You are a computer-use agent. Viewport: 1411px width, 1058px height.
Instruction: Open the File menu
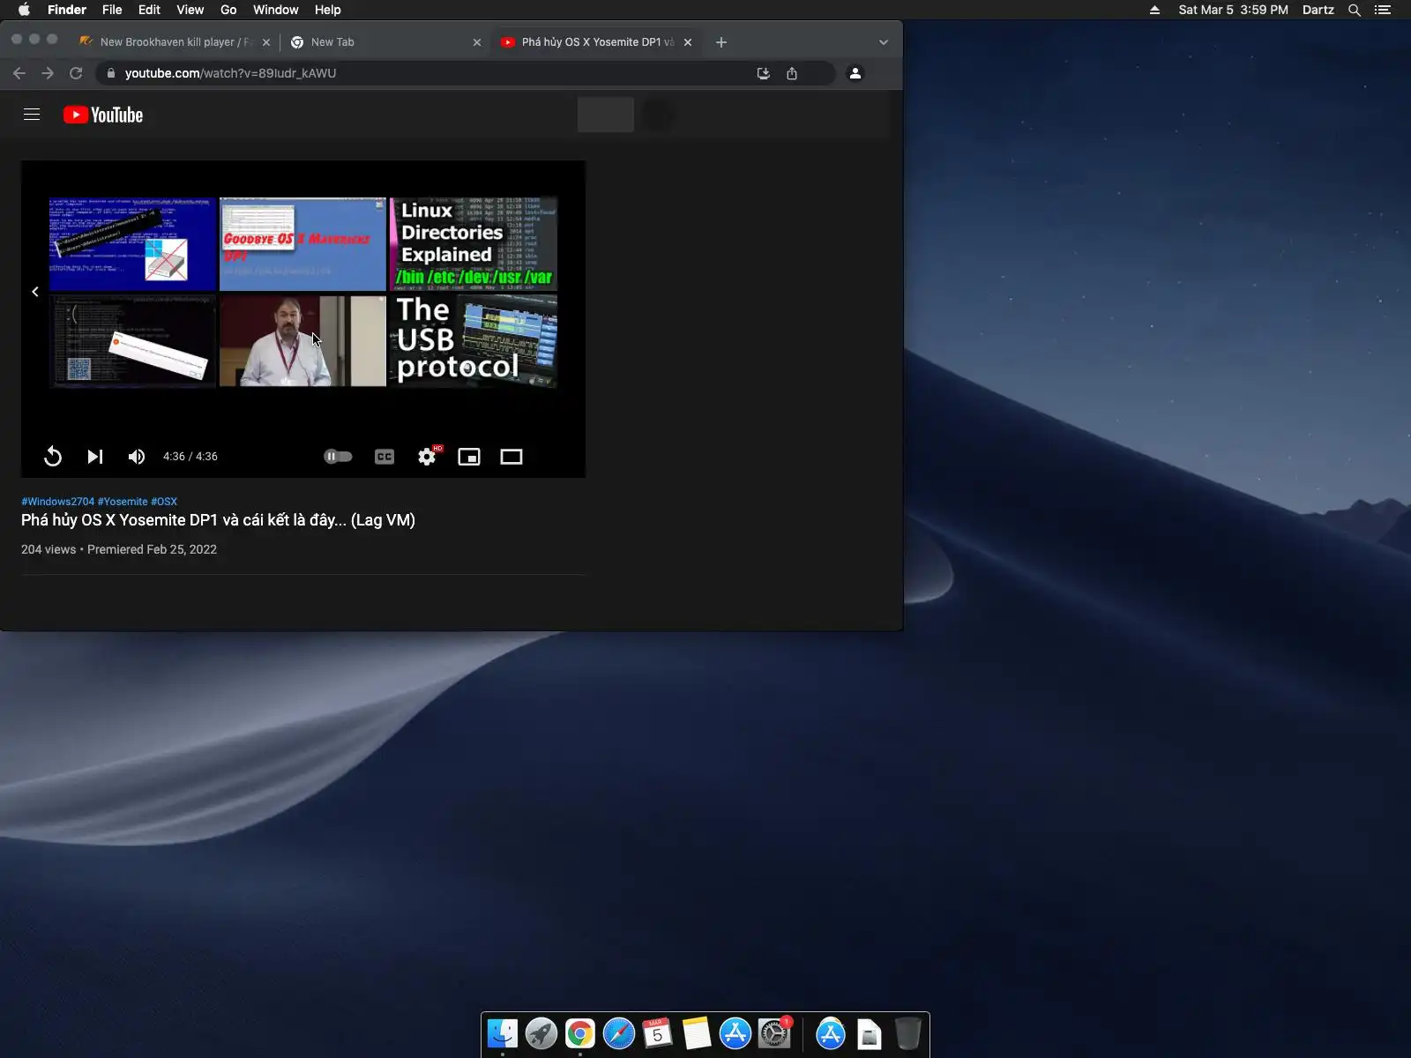pyautogui.click(x=112, y=10)
